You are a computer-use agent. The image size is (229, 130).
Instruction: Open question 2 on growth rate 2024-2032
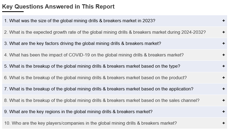[105, 32]
